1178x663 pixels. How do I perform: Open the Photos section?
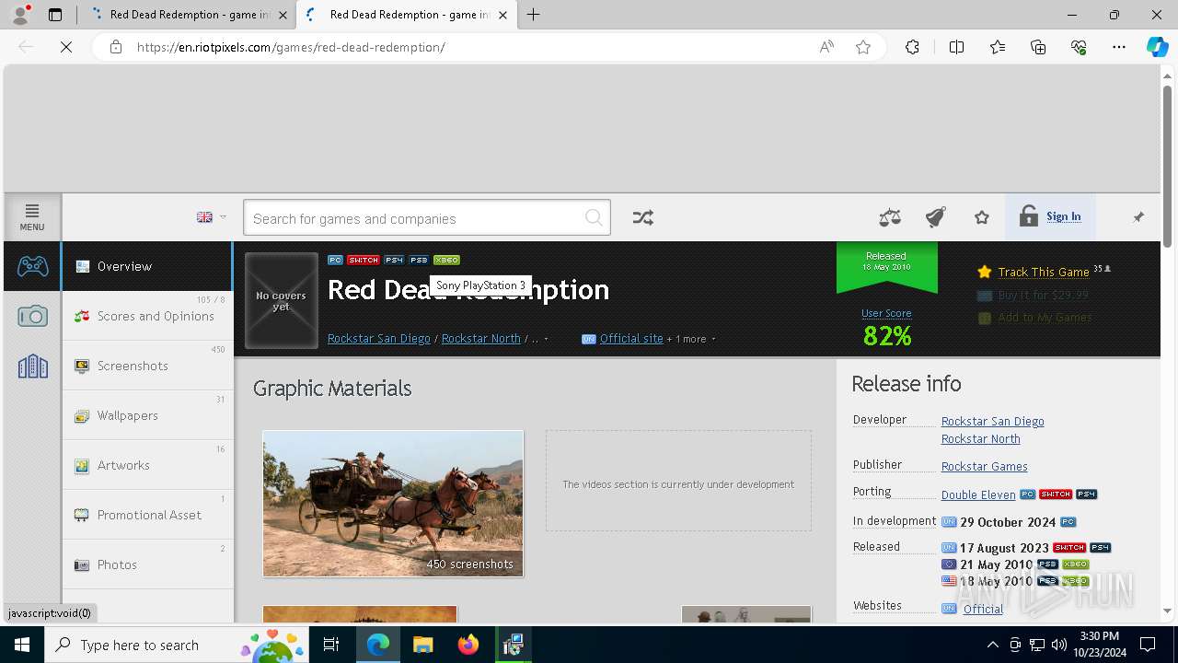[x=147, y=564]
